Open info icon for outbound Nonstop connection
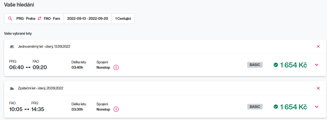The height and width of the screenshot is (120, 327). coord(116,68)
